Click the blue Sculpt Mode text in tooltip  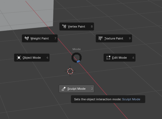[x=131, y=99]
